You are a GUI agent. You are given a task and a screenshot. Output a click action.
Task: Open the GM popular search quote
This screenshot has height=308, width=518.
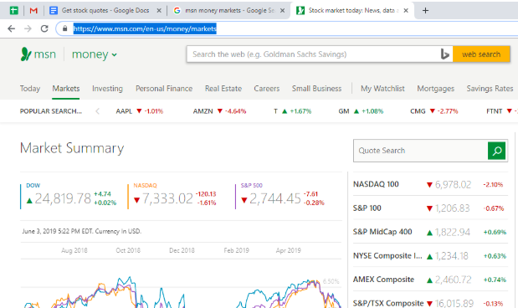(361, 111)
